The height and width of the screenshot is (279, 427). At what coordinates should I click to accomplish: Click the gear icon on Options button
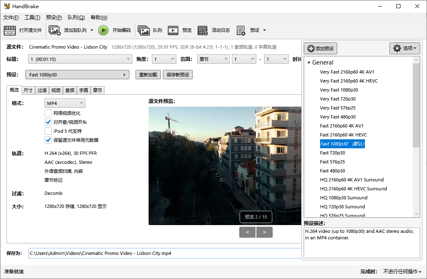coord(397,48)
